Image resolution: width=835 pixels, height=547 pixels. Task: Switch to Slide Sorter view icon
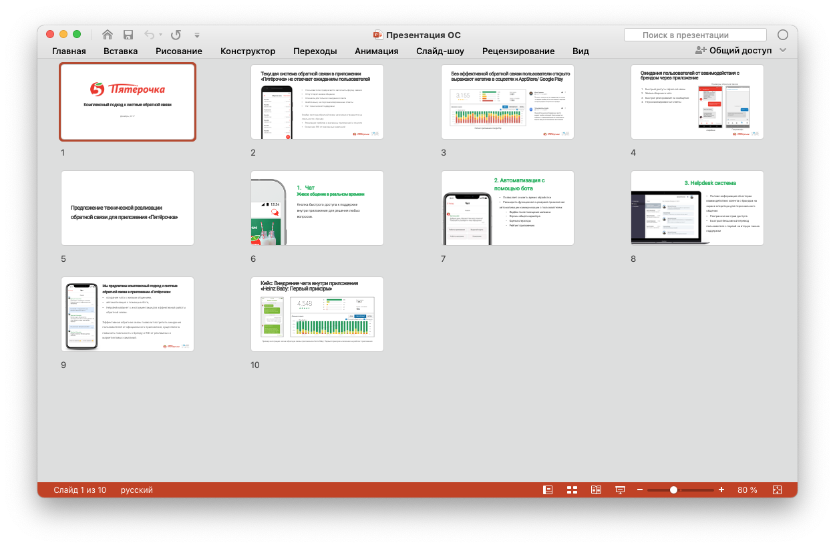pos(572,490)
